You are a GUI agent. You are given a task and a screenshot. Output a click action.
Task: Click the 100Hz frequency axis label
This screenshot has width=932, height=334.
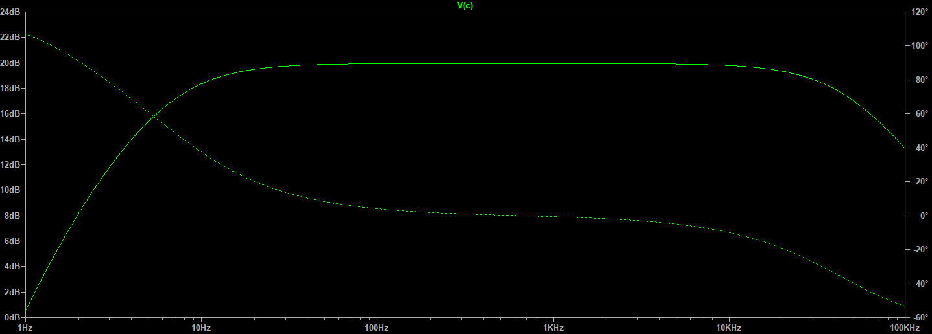point(377,328)
